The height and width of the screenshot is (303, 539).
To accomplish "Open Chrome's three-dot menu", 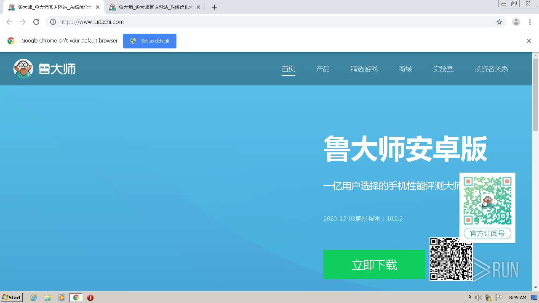I will [530, 22].
